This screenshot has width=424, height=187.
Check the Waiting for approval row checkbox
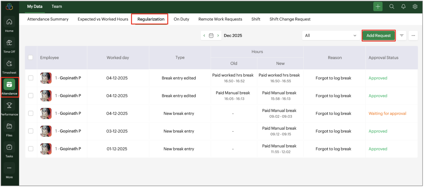pyautogui.click(x=31, y=114)
